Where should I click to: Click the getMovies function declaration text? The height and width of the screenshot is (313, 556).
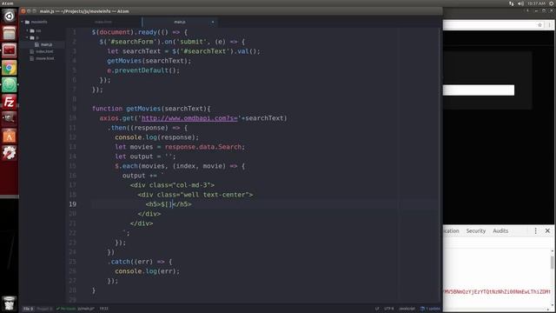[x=151, y=109]
